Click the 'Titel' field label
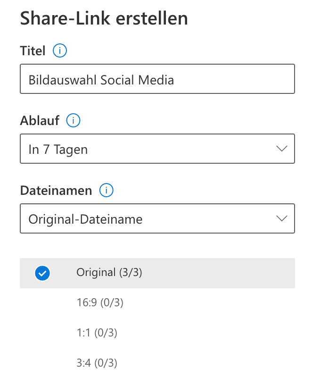The height and width of the screenshot is (385, 312). pos(33,50)
